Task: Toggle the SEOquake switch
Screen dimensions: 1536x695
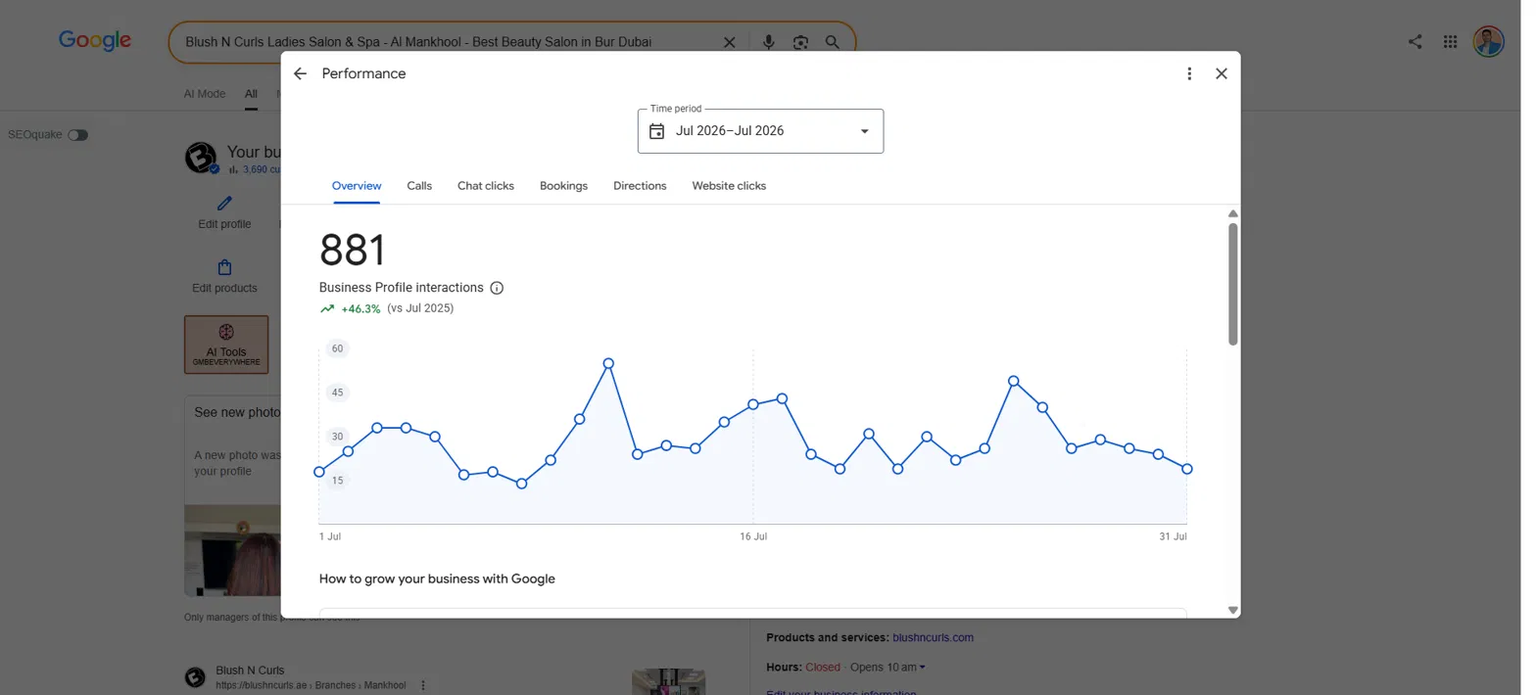Action: [x=77, y=135]
